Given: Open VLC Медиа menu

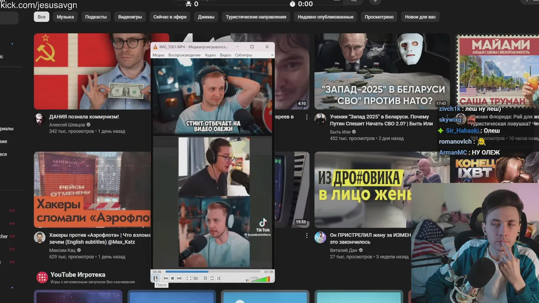Looking at the screenshot, I should click(x=158, y=55).
